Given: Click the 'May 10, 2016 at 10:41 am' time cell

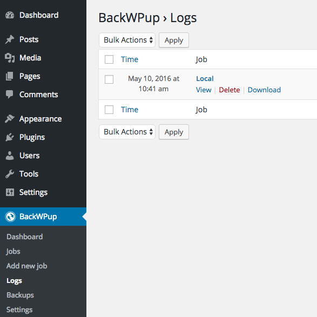Looking at the screenshot, I should [153, 84].
